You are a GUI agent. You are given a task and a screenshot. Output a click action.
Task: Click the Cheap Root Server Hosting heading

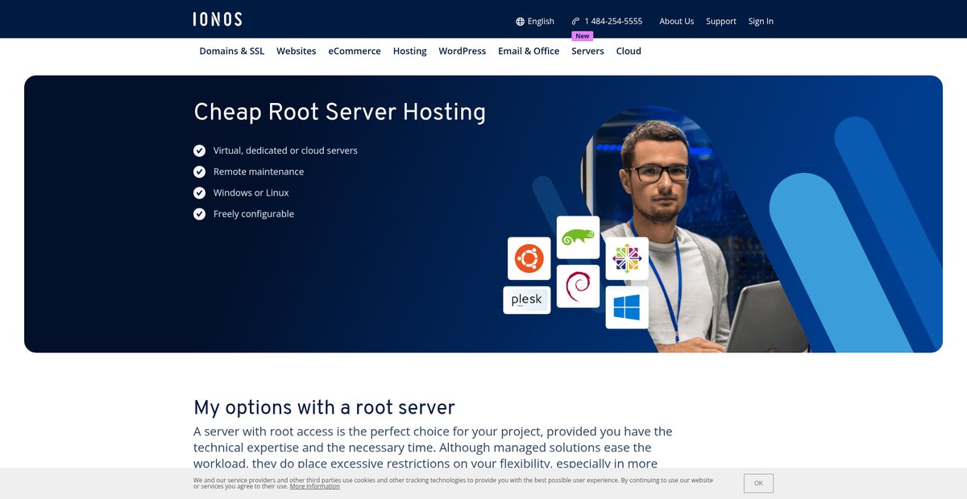pos(340,112)
